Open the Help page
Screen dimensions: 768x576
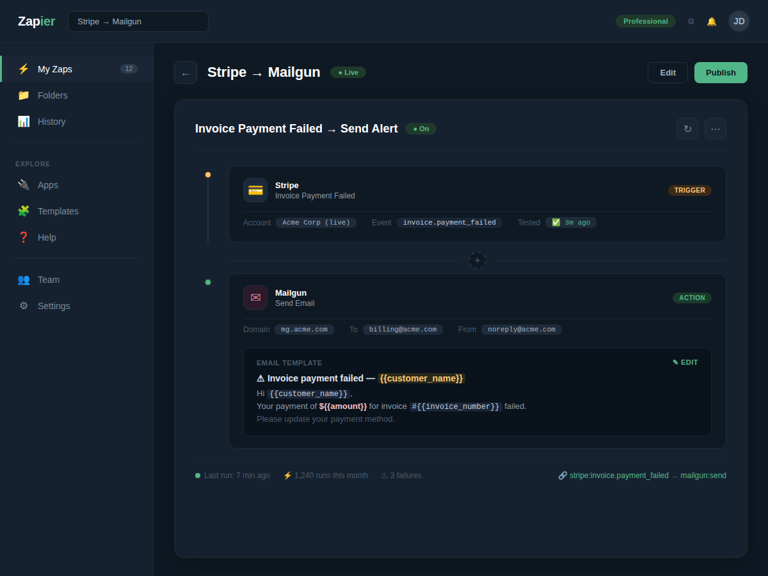click(77, 237)
